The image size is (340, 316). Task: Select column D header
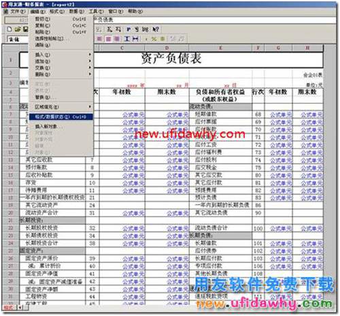pos(167,48)
